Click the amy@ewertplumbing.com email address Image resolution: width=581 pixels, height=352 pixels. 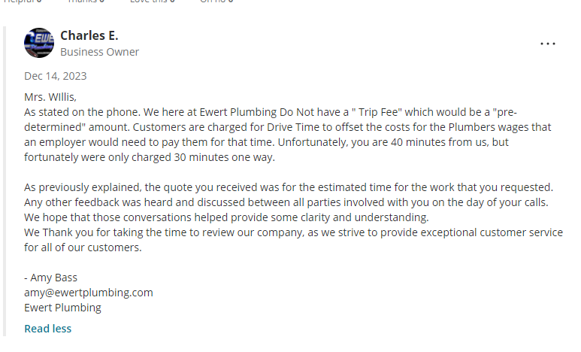[x=89, y=293]
